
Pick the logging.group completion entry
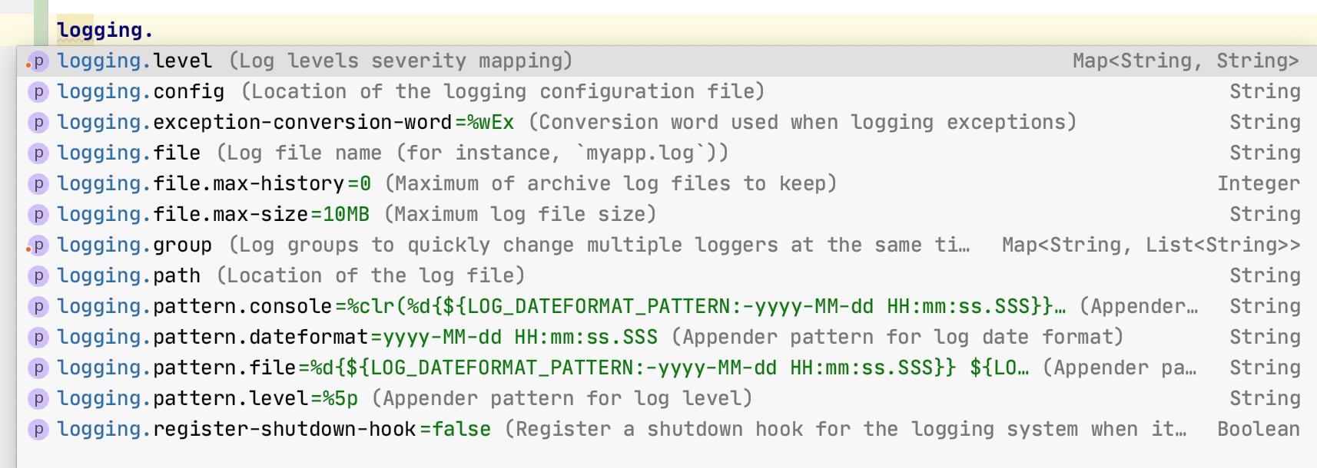coord(666,245)
